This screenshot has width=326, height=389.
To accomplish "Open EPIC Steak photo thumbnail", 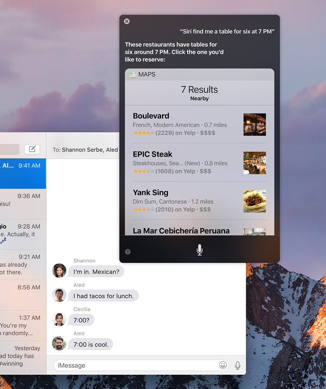I will (255, 163).
